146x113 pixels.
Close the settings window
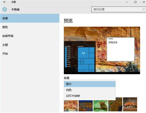(x=144, y=2)
